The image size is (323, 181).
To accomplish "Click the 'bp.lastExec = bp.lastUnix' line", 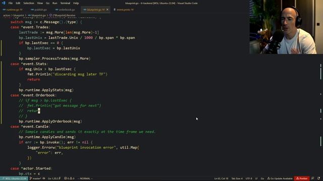I will (x=53, y=48).
